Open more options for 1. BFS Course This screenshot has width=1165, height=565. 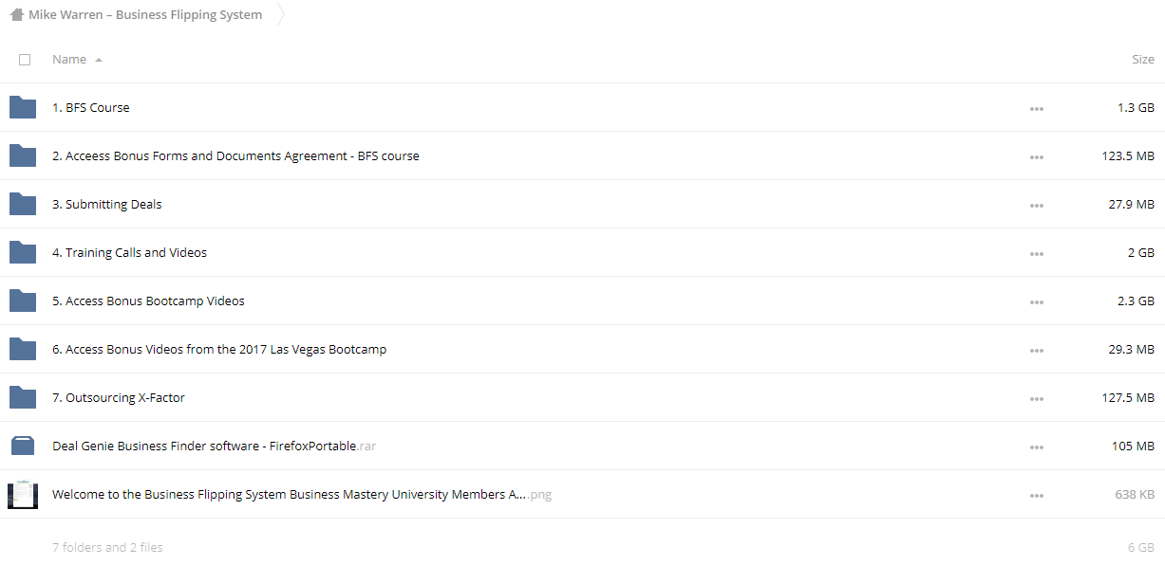[x=1036, y=108]
